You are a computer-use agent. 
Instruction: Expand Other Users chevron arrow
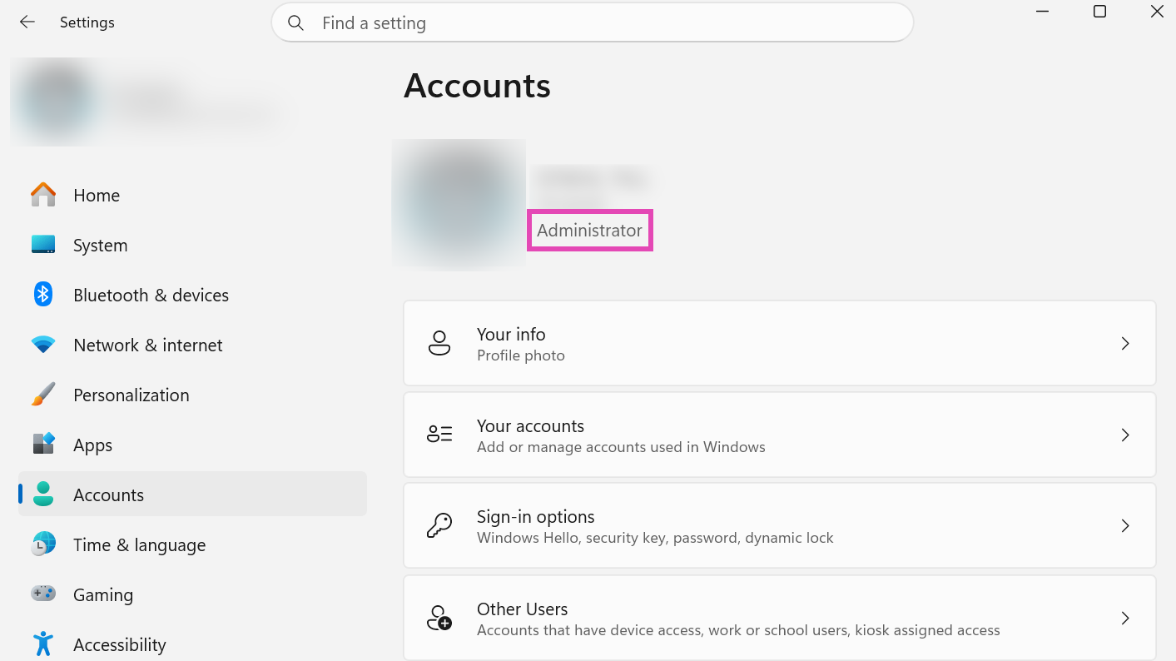(1125, 618)
